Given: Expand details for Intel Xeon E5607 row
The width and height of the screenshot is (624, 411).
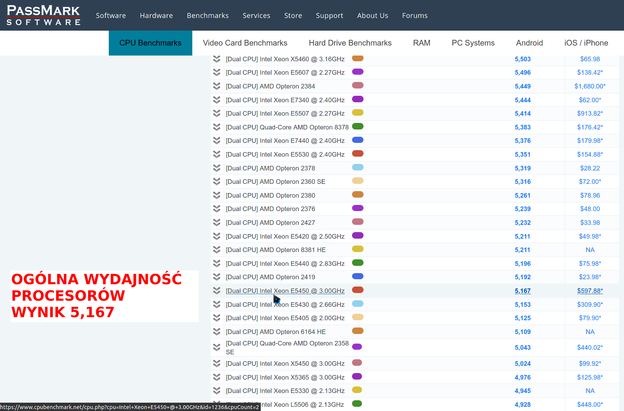Looking at the screenshot, I should click(217, 72).
